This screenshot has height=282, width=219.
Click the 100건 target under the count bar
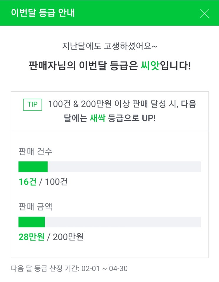point(56,182)
